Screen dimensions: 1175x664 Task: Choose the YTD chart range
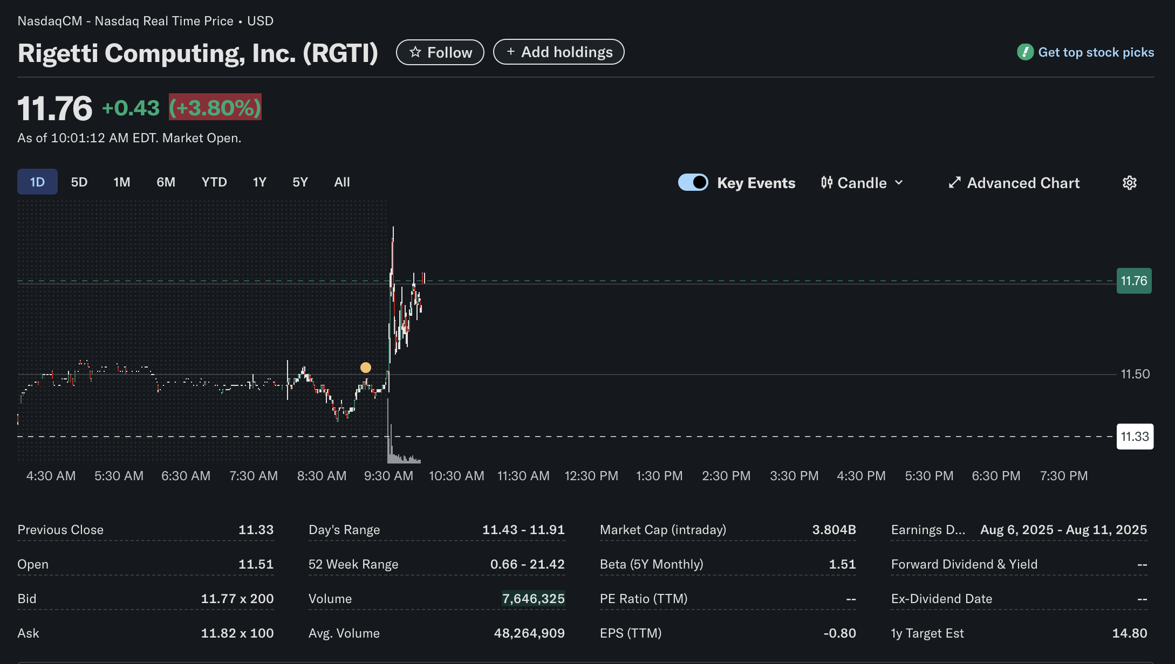coord(214,182)
